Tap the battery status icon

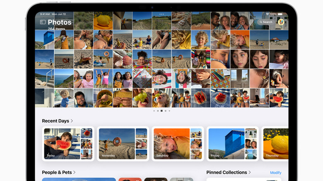[280, 14]
